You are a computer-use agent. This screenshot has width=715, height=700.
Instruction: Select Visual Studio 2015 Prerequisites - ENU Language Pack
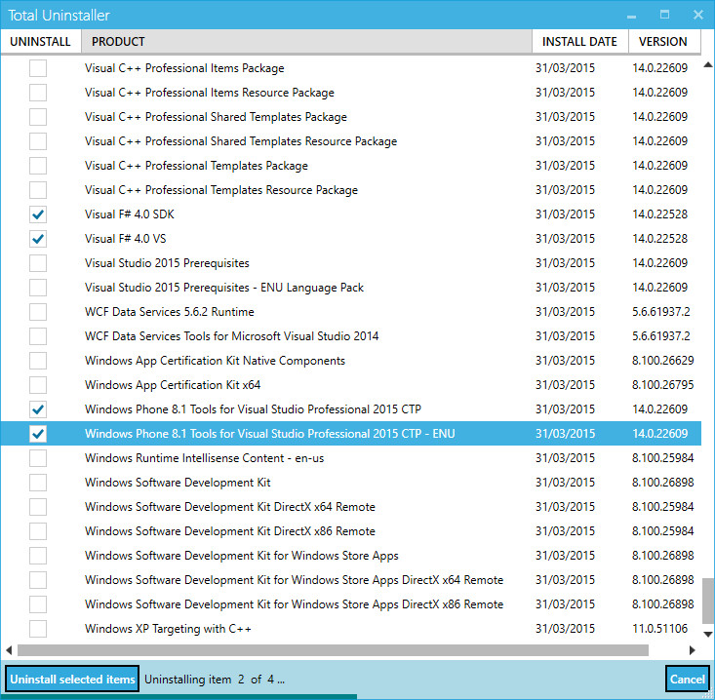coord(350,288)
